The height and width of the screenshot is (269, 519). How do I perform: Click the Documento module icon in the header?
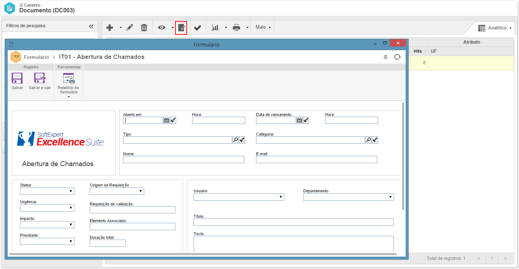point(10,8)
